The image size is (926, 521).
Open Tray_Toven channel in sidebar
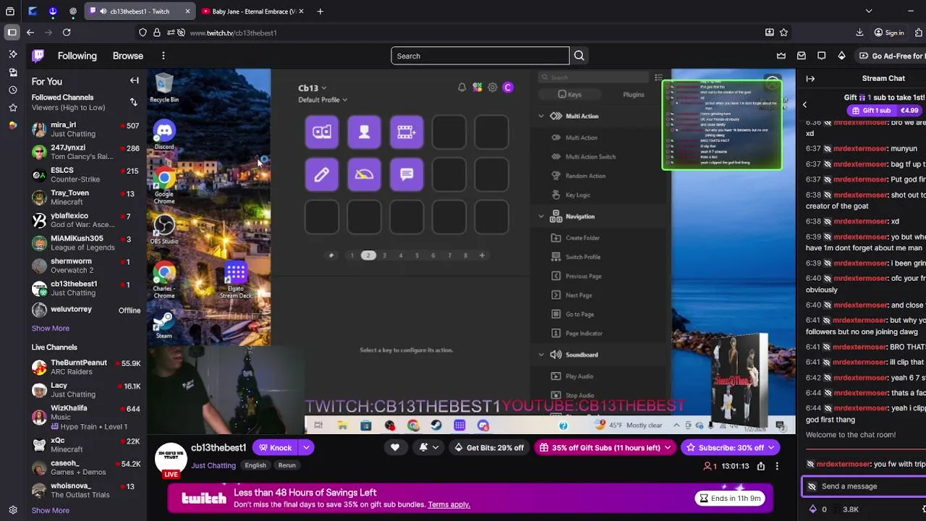(85, 198)
